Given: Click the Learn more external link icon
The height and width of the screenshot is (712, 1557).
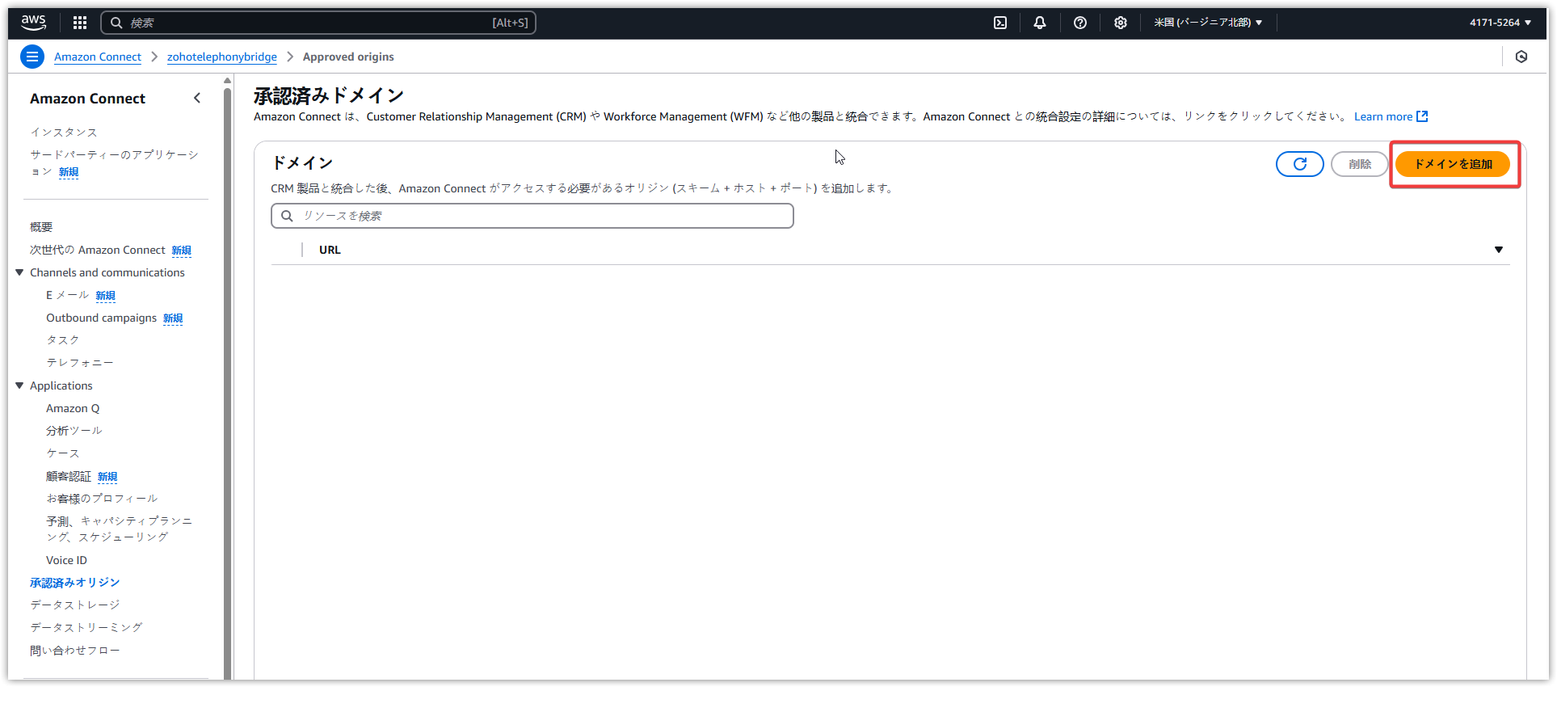Looking at the screenshot, I should pyautogui.click(x=1423, y=116).
